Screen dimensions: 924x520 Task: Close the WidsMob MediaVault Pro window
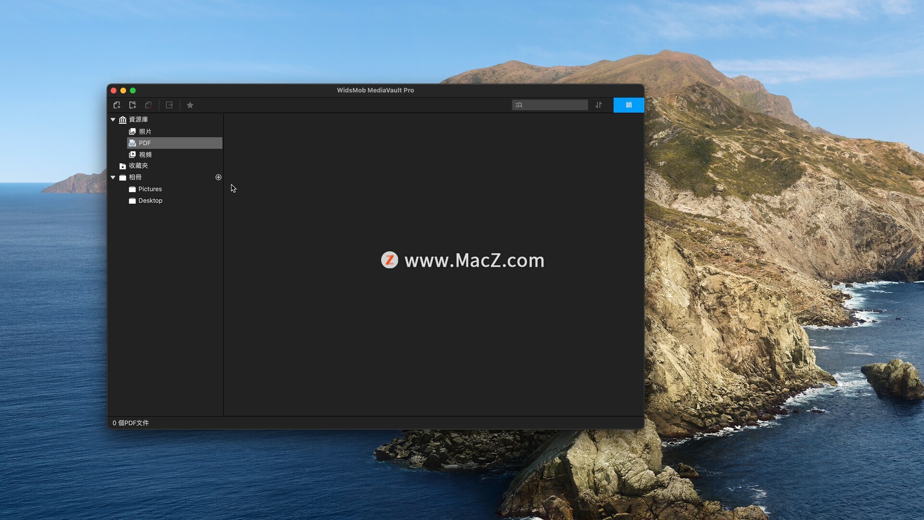(x=114, y=91)
